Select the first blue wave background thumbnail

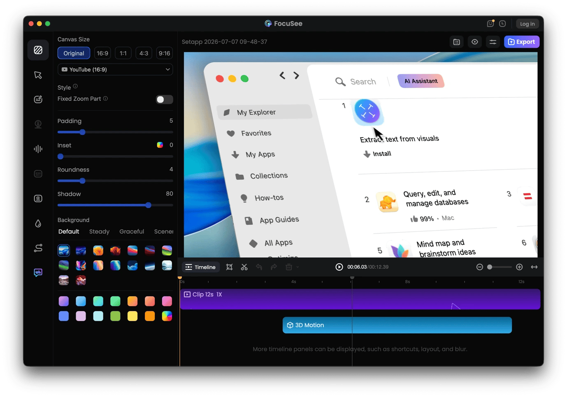tap(64, 250)
